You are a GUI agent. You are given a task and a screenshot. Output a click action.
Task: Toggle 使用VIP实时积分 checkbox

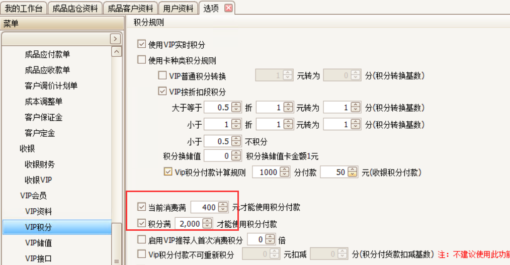click(x=141, y=44)
